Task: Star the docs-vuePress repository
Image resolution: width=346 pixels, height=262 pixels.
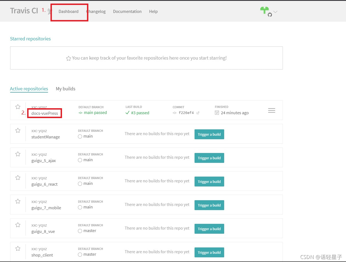Action: (x=18, y=107)
